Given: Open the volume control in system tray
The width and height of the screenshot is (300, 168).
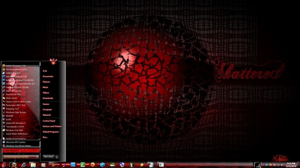Looking at the screenshot, I should [x=282, y=165].
